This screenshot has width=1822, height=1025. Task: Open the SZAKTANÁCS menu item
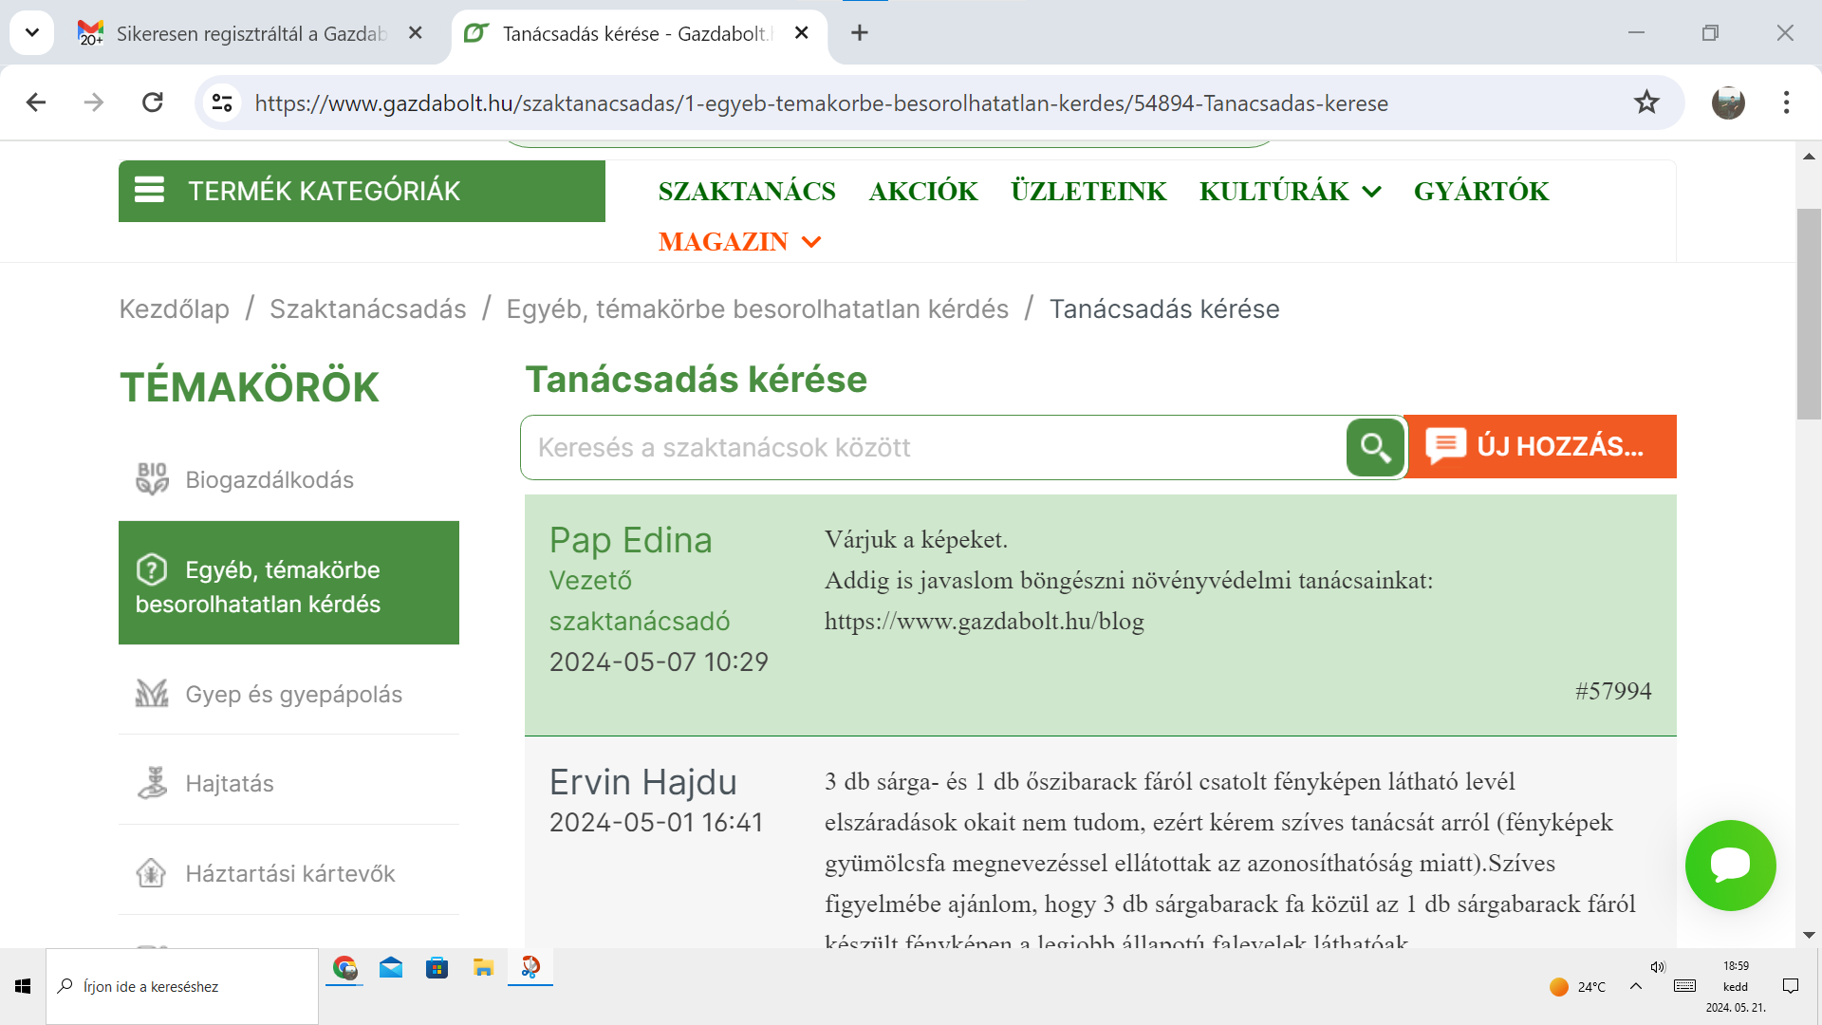tap(747, 192)
